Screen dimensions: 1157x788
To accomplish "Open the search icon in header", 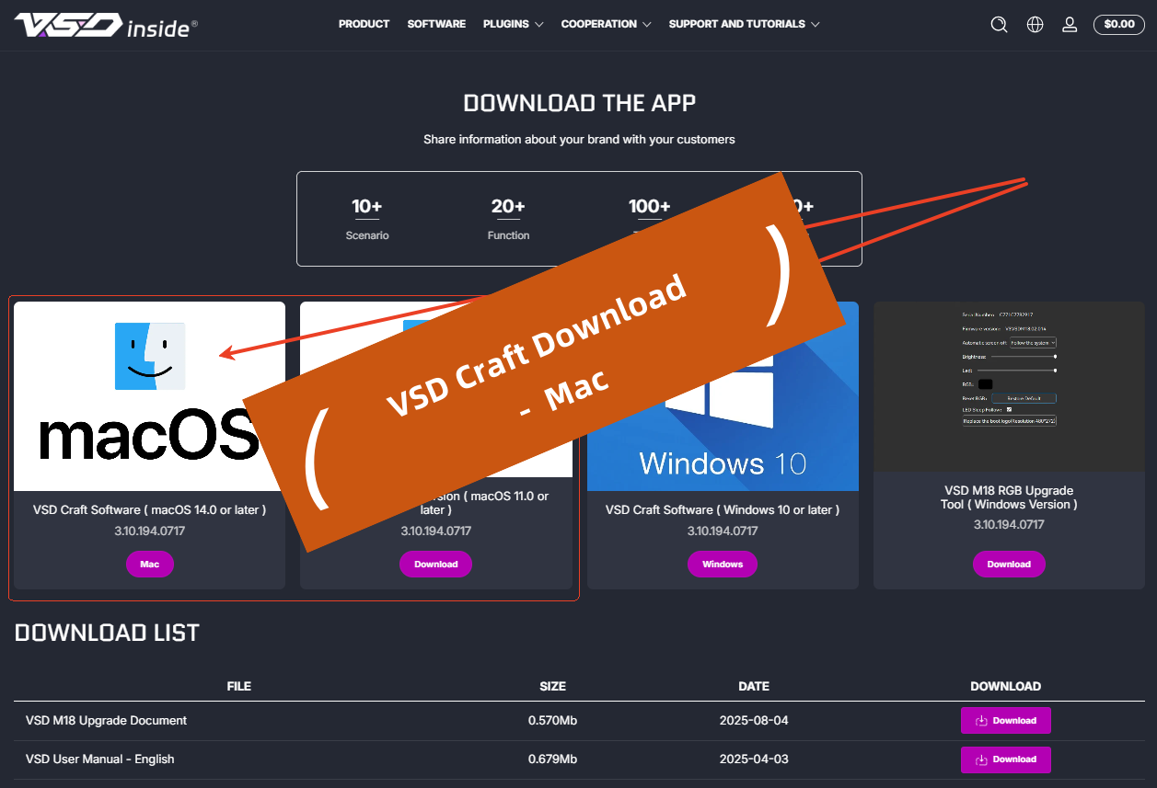I will click(999, 25).
